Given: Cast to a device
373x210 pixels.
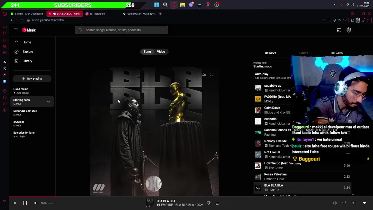Looking at the screenshot, I should 339,30.
